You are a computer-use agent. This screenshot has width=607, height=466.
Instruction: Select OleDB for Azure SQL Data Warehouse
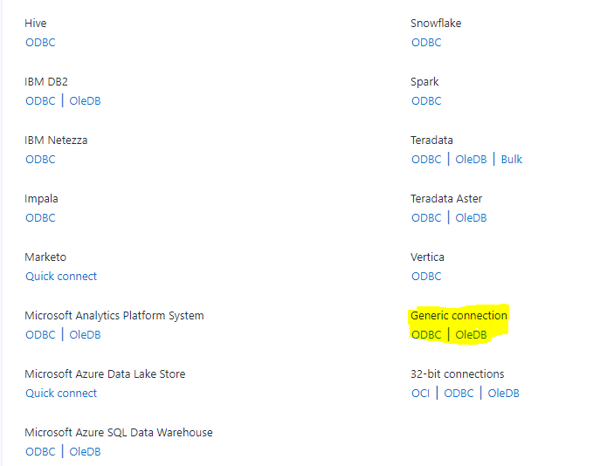pos(85,451)
